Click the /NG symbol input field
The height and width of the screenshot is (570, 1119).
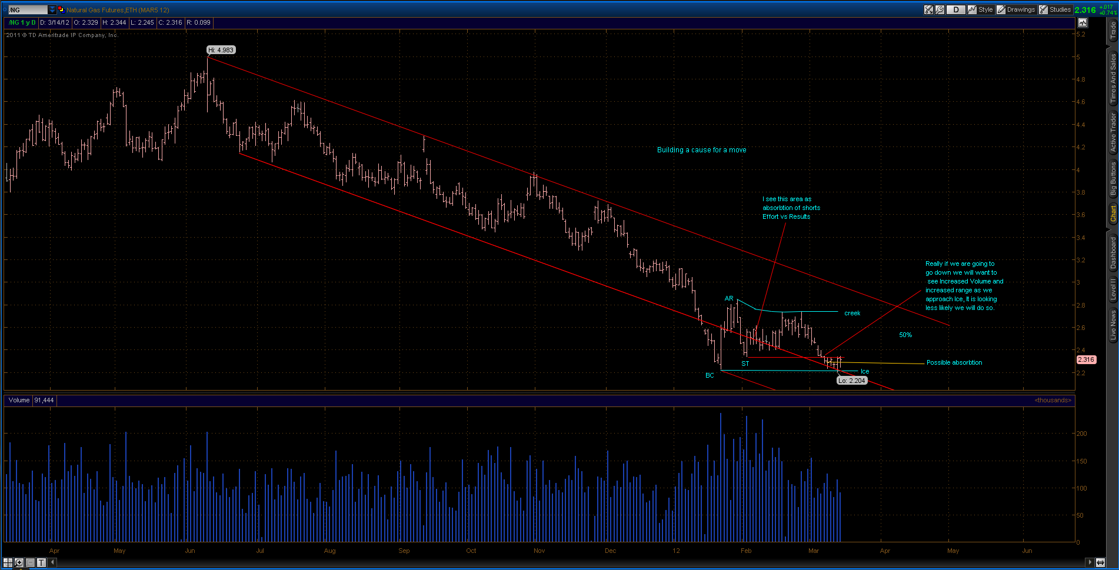point(28,9)
